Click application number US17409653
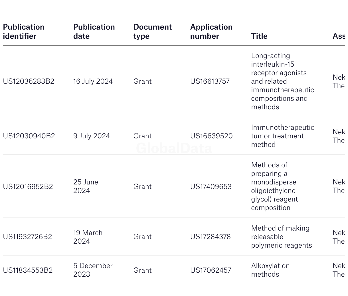348x296 pixels. click(x=211, y=187)
